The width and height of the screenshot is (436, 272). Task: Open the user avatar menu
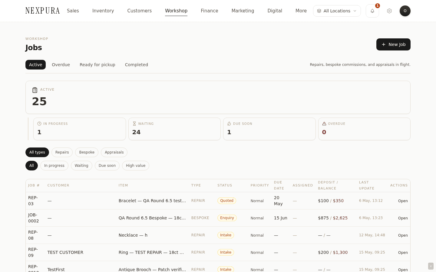click(x=405, y=11)
